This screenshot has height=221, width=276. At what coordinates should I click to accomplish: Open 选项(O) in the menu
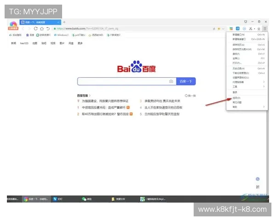247,98
